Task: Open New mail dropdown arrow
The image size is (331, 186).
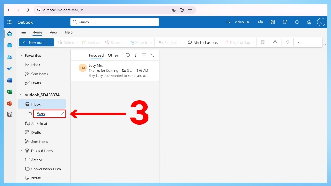Action: pos(50,42)
